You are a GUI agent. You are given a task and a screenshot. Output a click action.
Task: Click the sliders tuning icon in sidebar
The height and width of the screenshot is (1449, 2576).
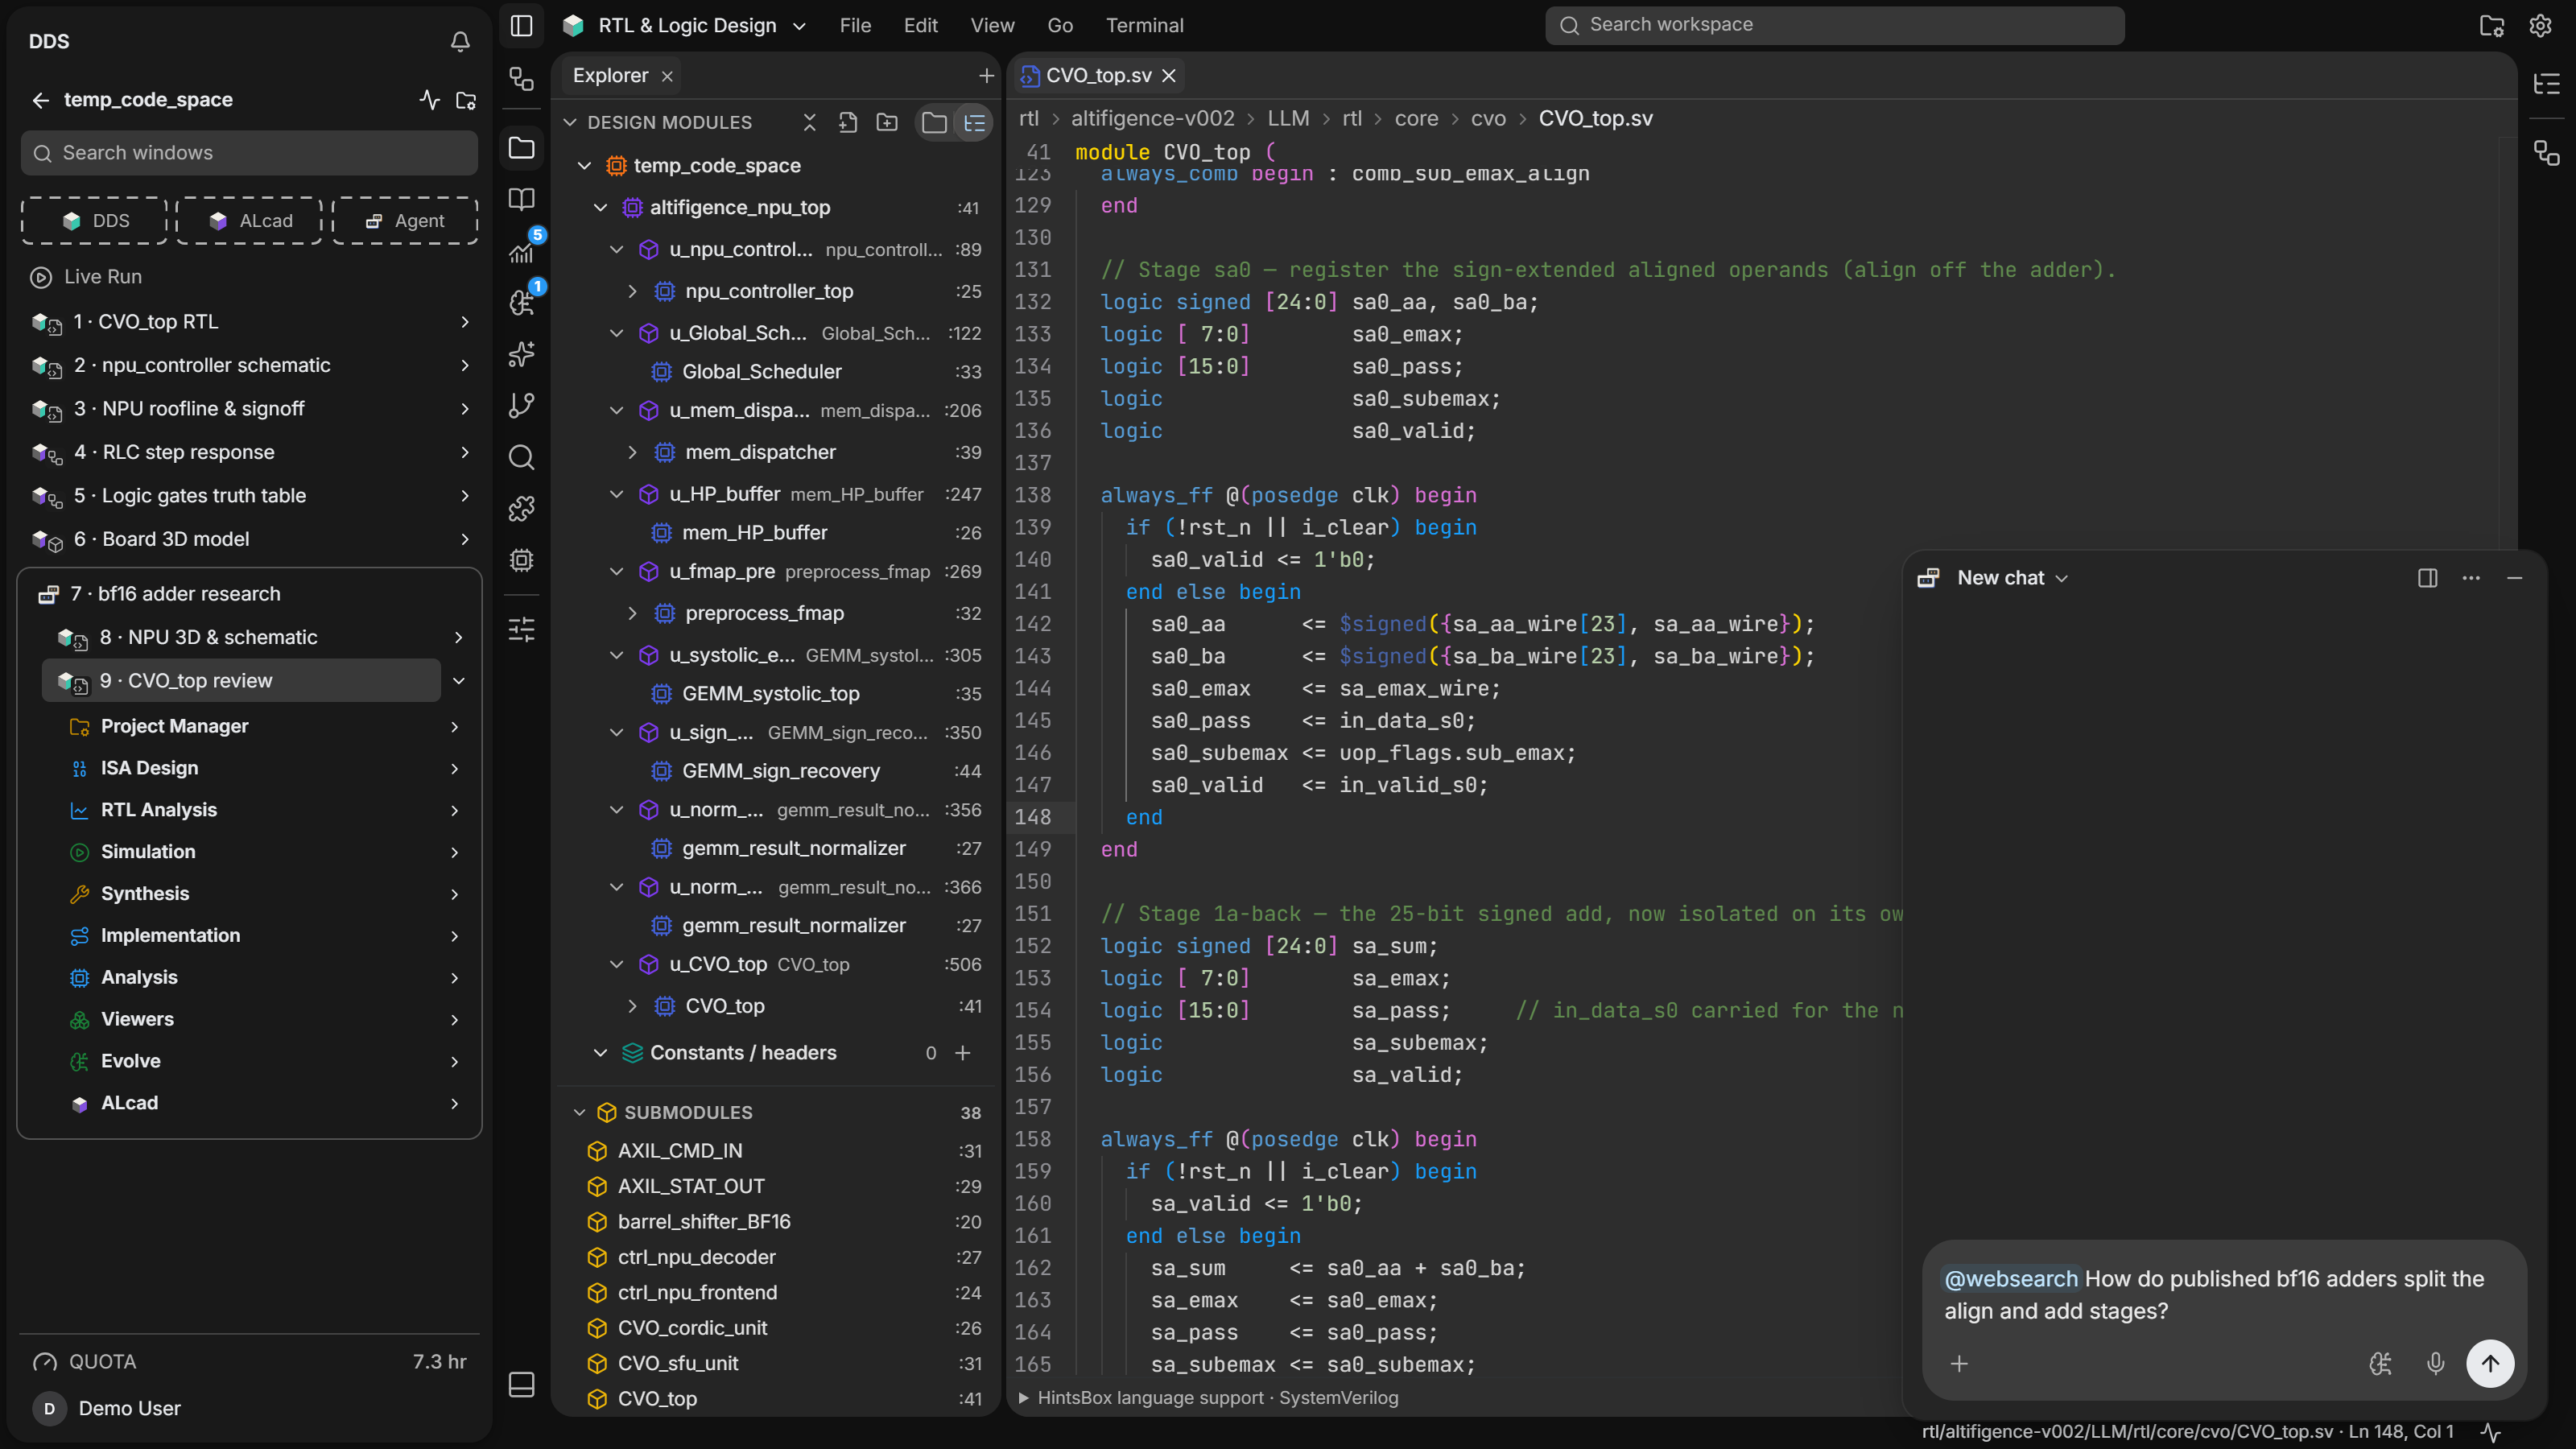pos(522,629)
